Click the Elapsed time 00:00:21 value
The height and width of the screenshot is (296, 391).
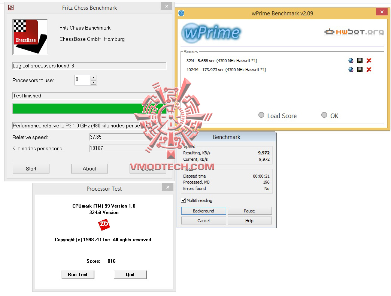coord(261,176)
